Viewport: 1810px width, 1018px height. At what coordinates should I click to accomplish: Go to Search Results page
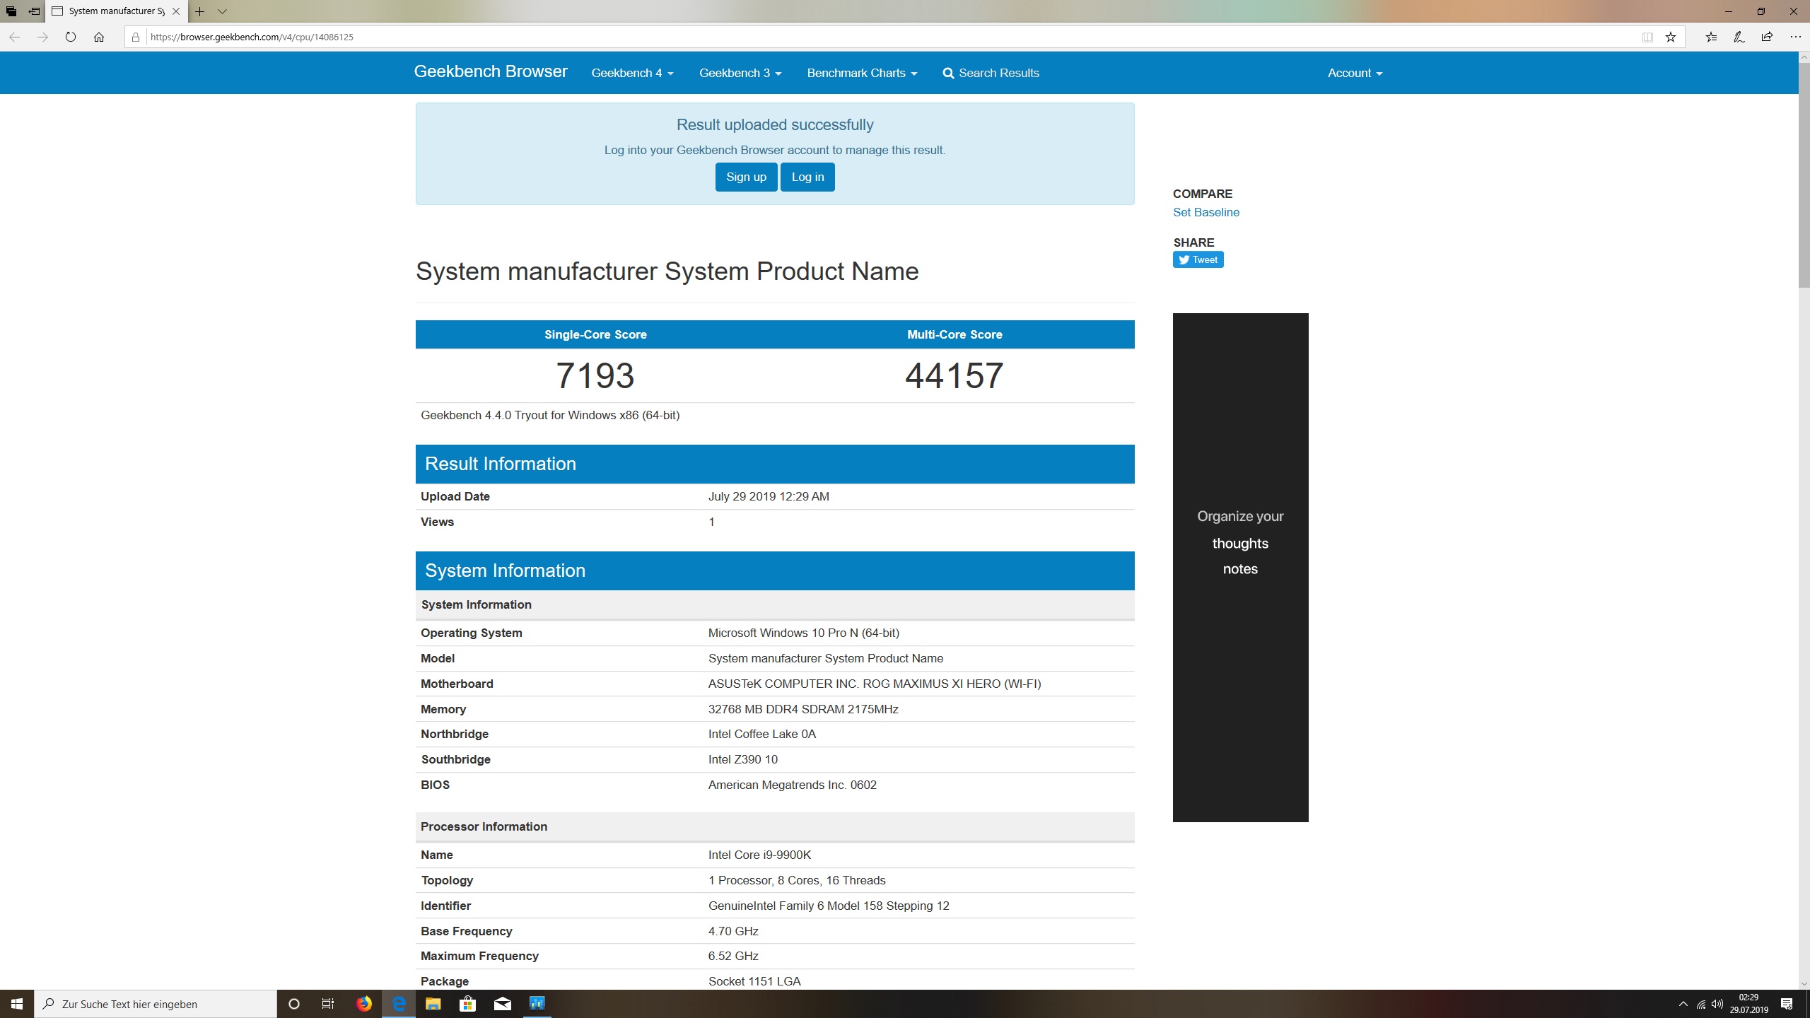991,73
